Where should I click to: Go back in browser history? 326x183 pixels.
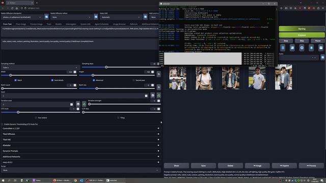point(3,8)
